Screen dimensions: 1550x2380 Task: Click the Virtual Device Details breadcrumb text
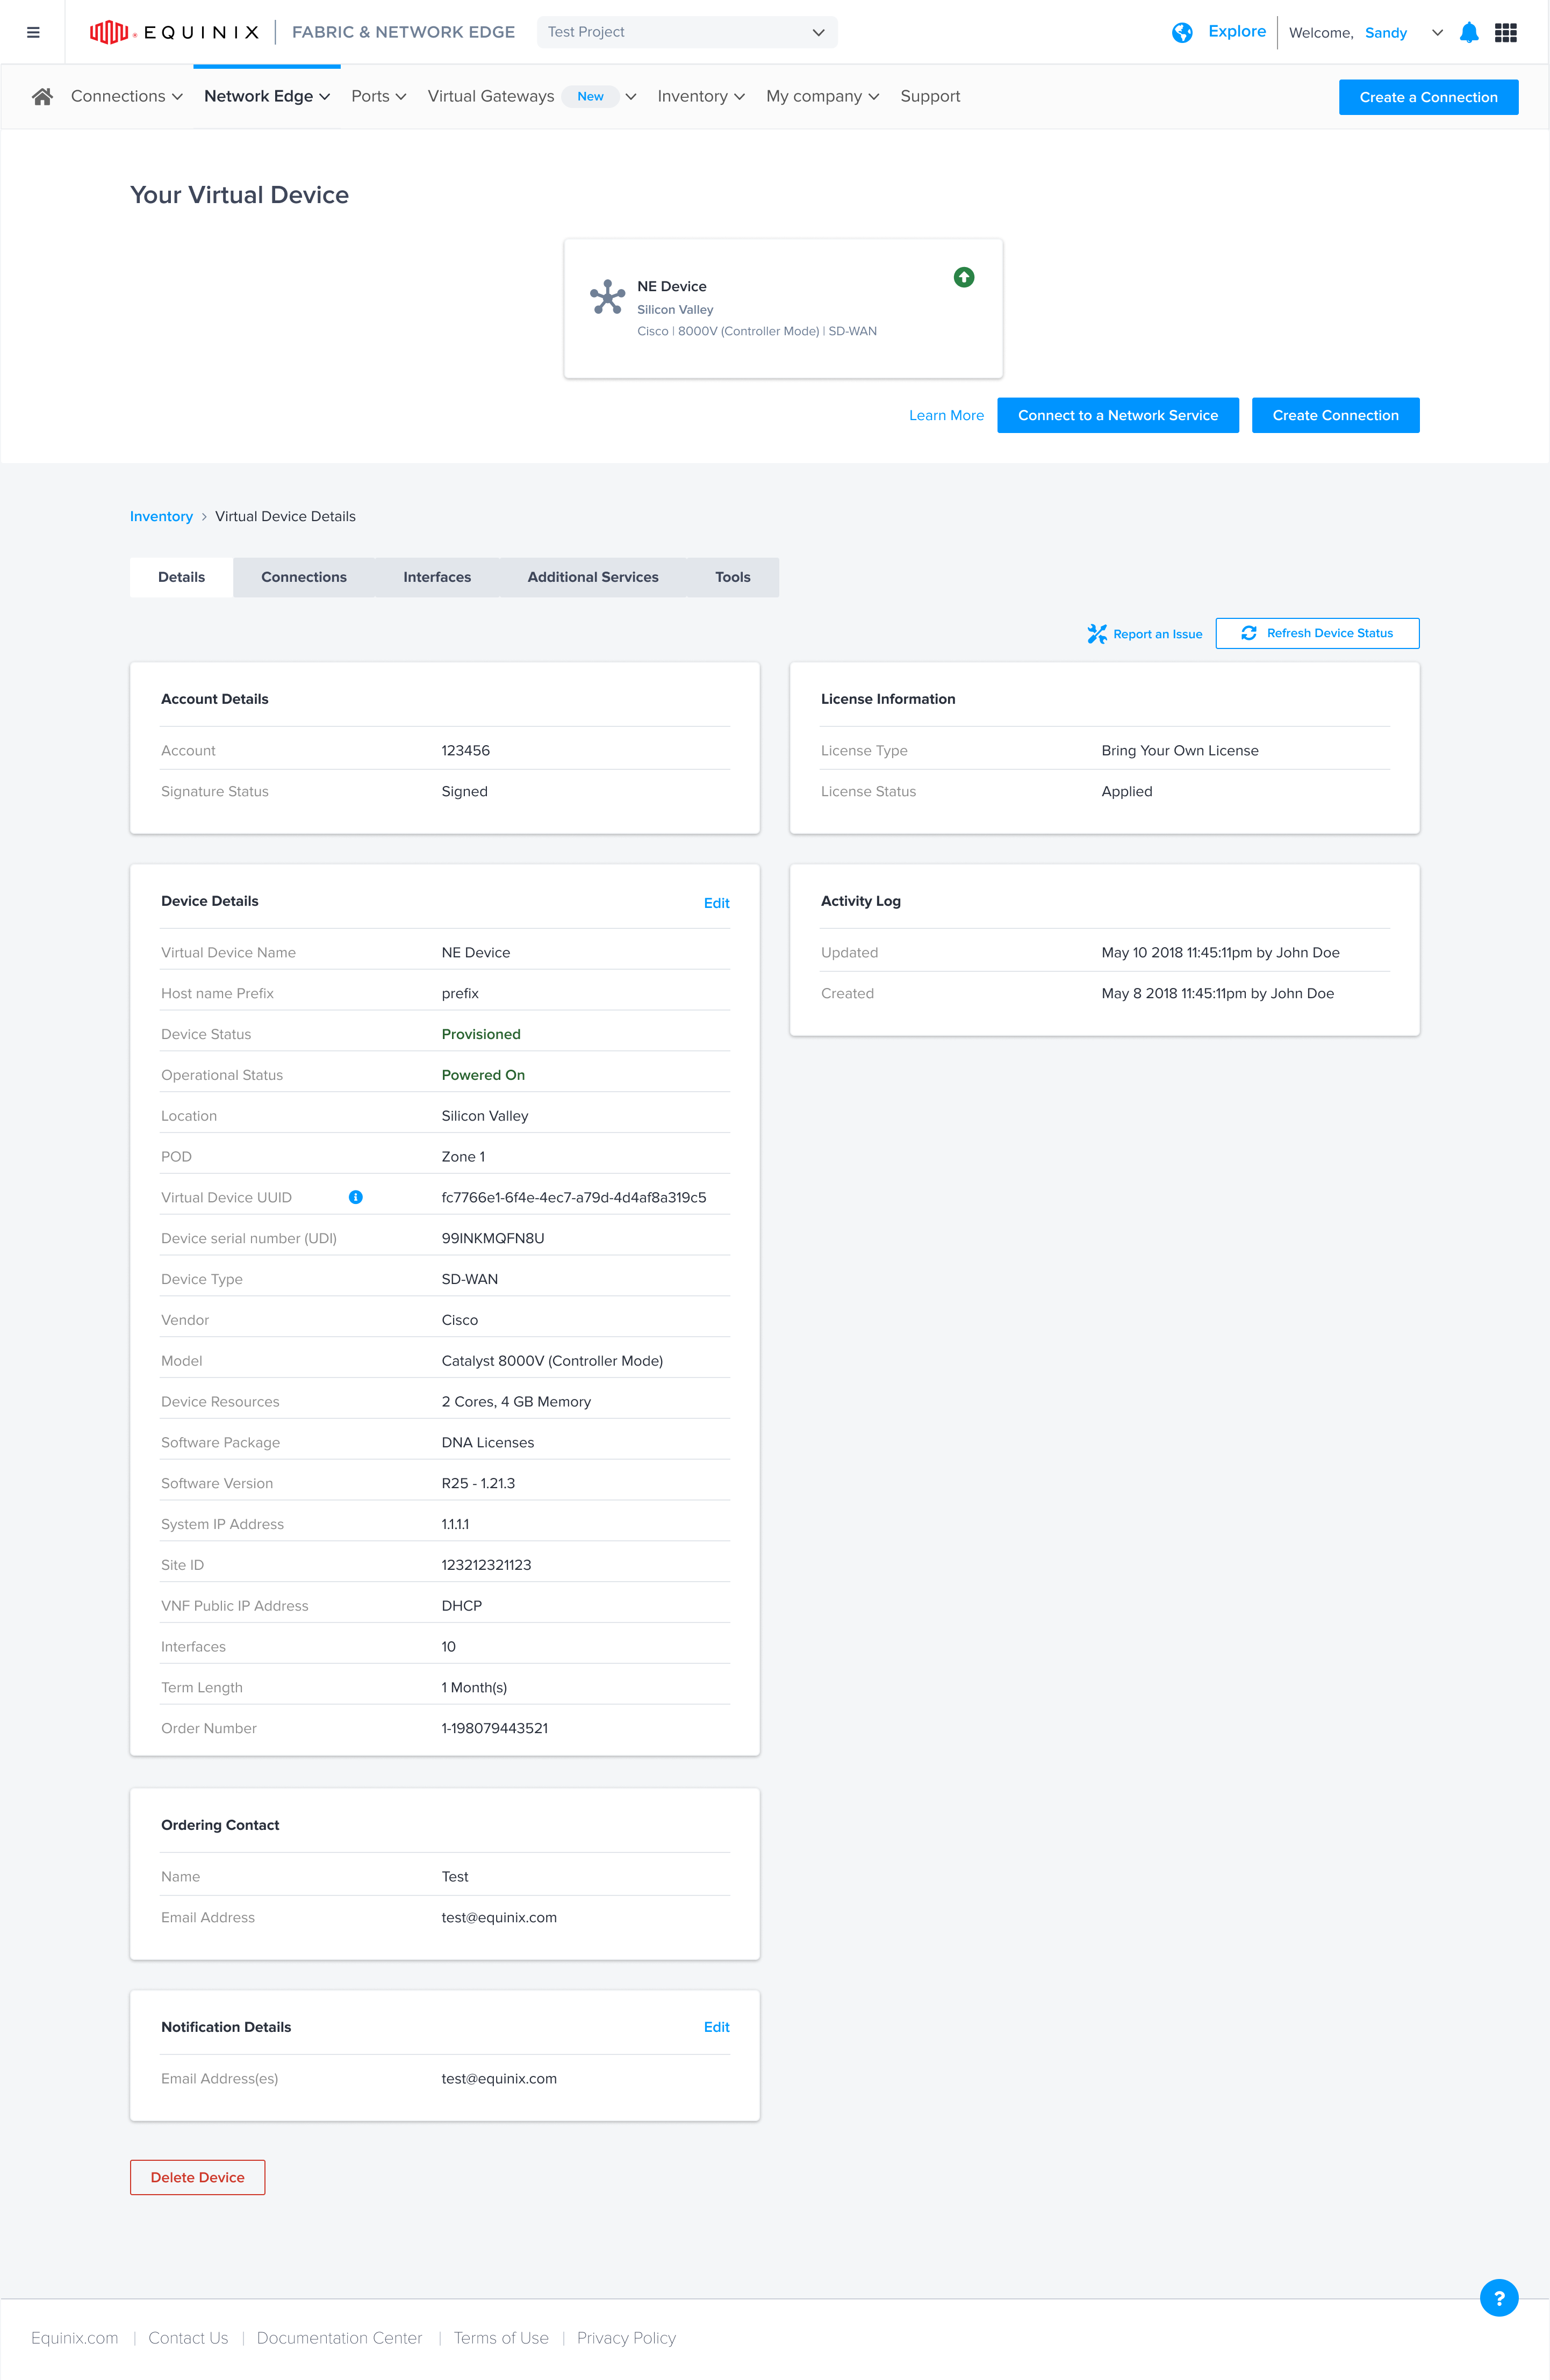click(x=285, y=516)
